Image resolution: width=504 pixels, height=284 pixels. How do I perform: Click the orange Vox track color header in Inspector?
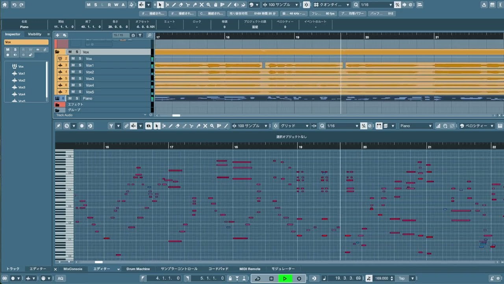click(26, 42)
